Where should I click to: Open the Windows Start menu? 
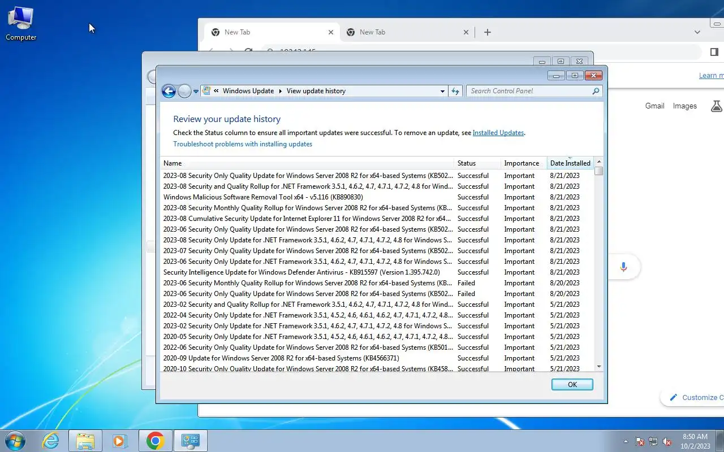[15, 441]
